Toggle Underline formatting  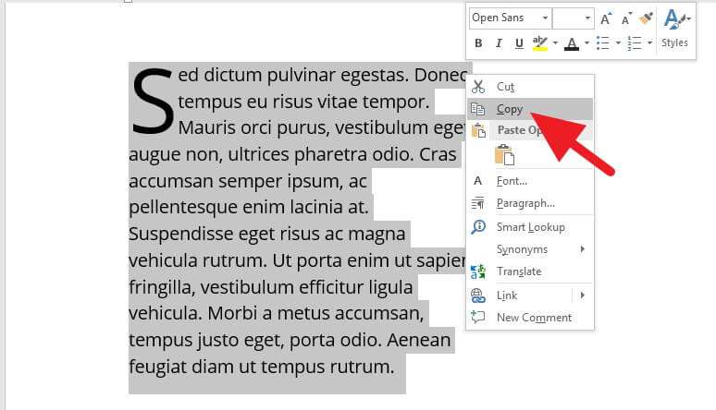click(519, 43)
